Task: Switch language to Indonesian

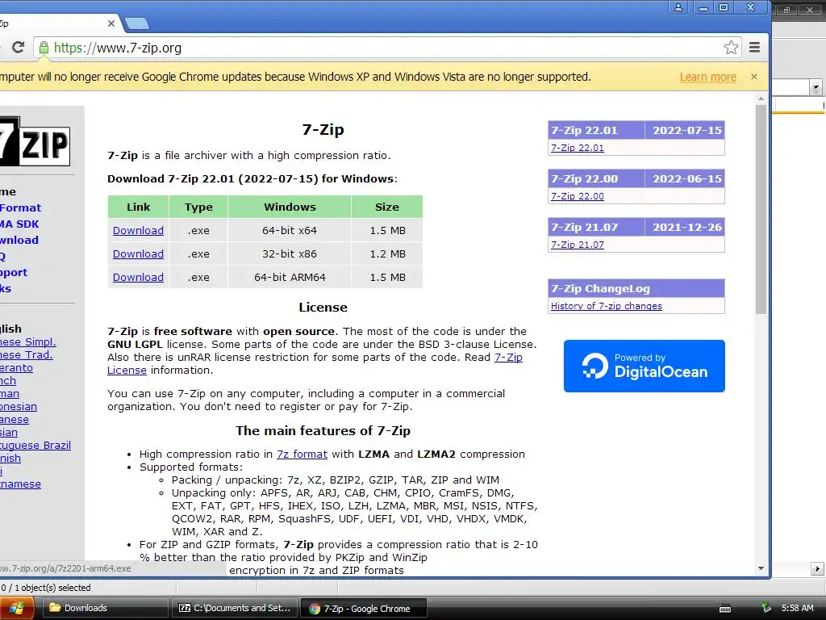Action: [19, 407]
